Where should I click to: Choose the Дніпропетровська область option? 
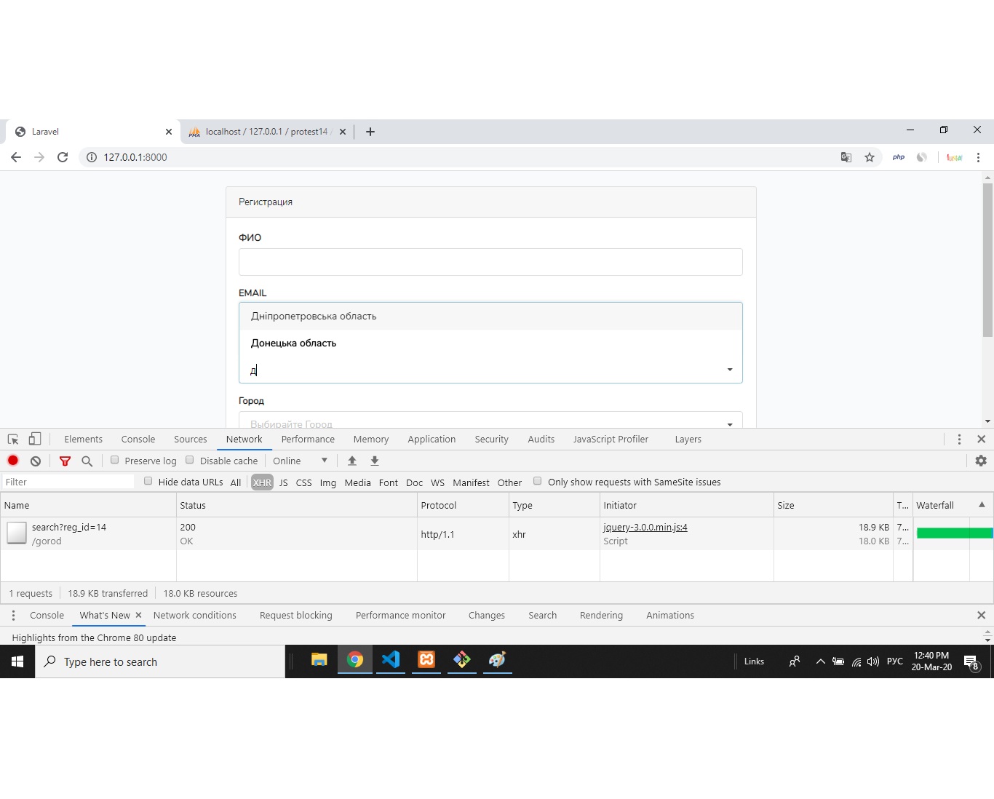490,317
